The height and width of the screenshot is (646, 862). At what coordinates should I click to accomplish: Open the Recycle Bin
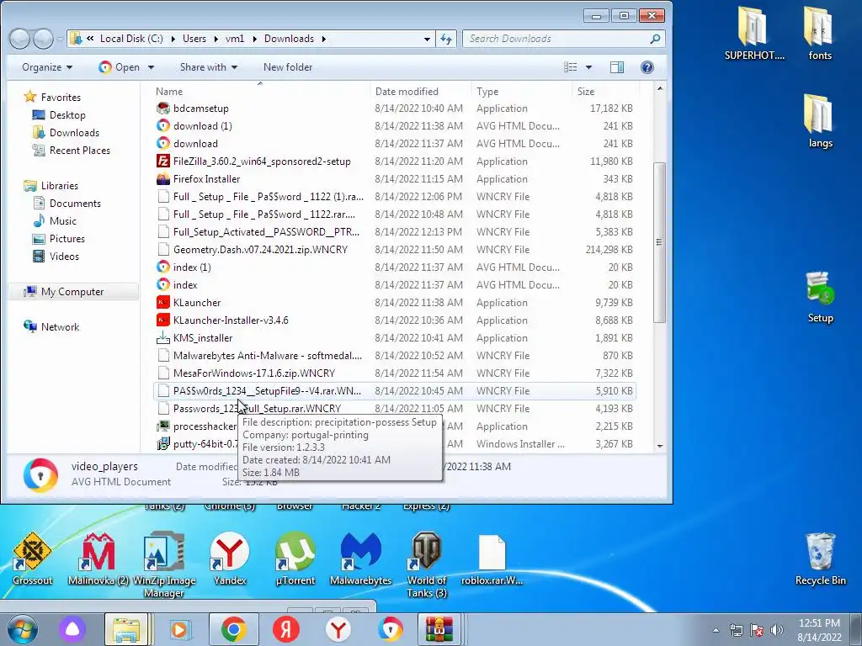click(x=820, y=559)
